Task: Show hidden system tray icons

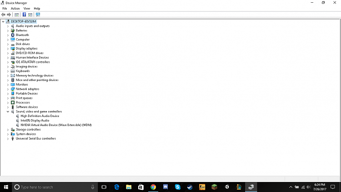Action: point(291,187)
